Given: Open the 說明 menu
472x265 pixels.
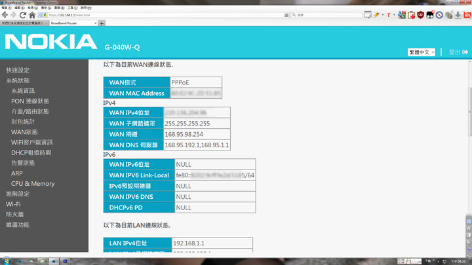Looking at the screenshot, I should (x=85, y=8).
